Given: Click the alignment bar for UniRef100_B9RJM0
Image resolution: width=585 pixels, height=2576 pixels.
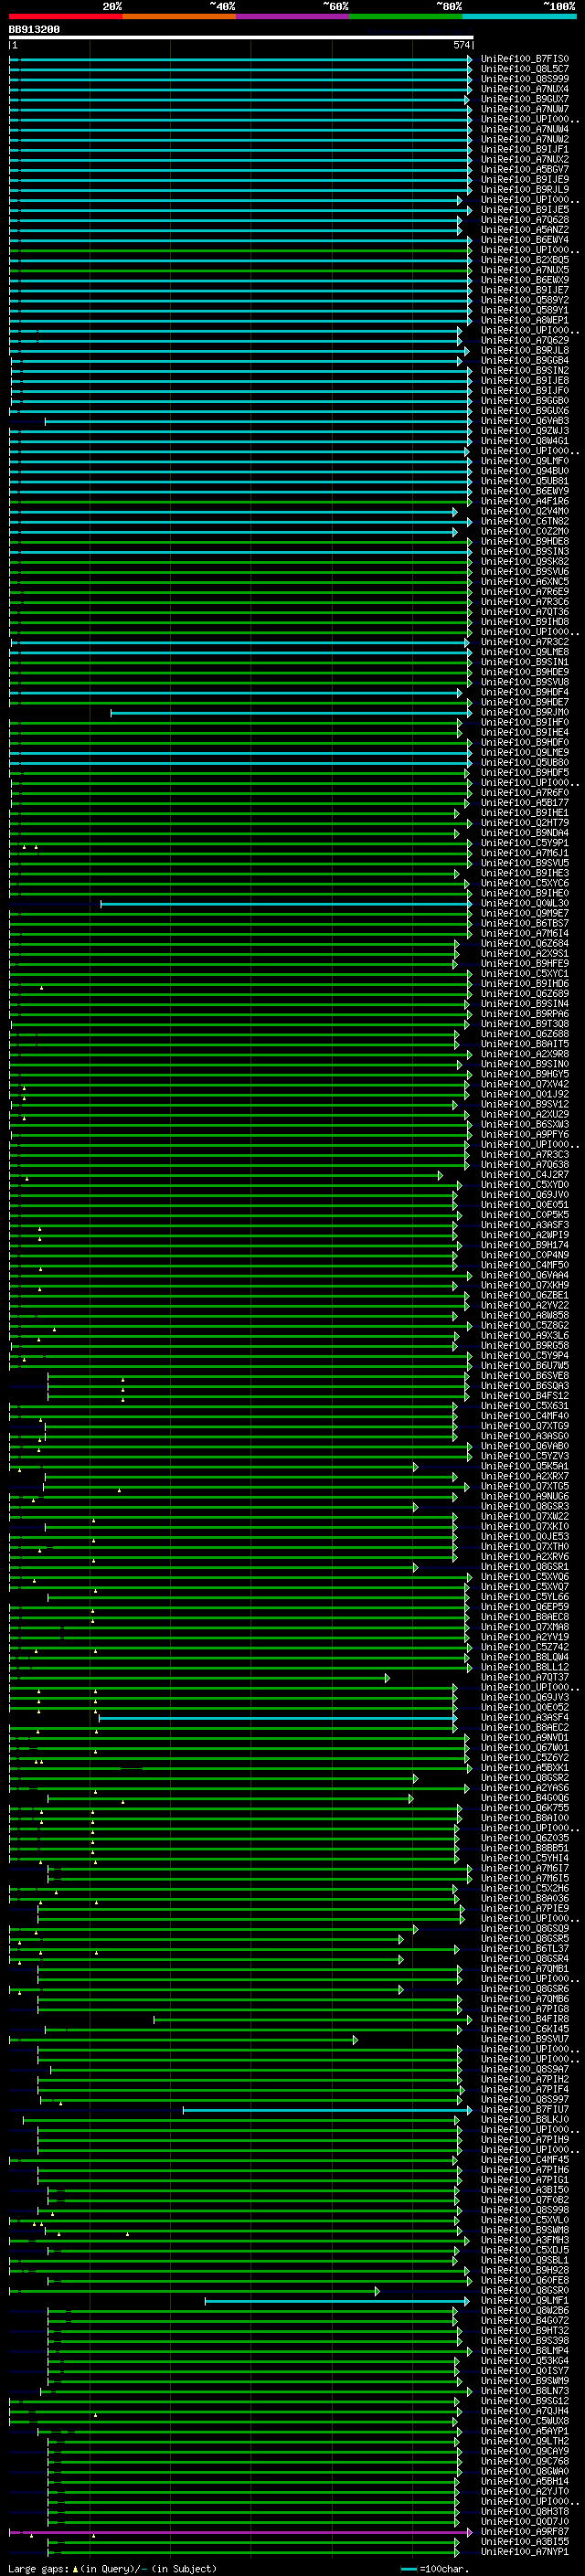Looking at the screenshot, I should tap(291, 713).
